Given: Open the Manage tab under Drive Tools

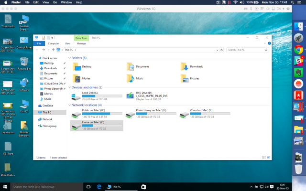Looking at the screenshot, I should click(x=81, y=43).
